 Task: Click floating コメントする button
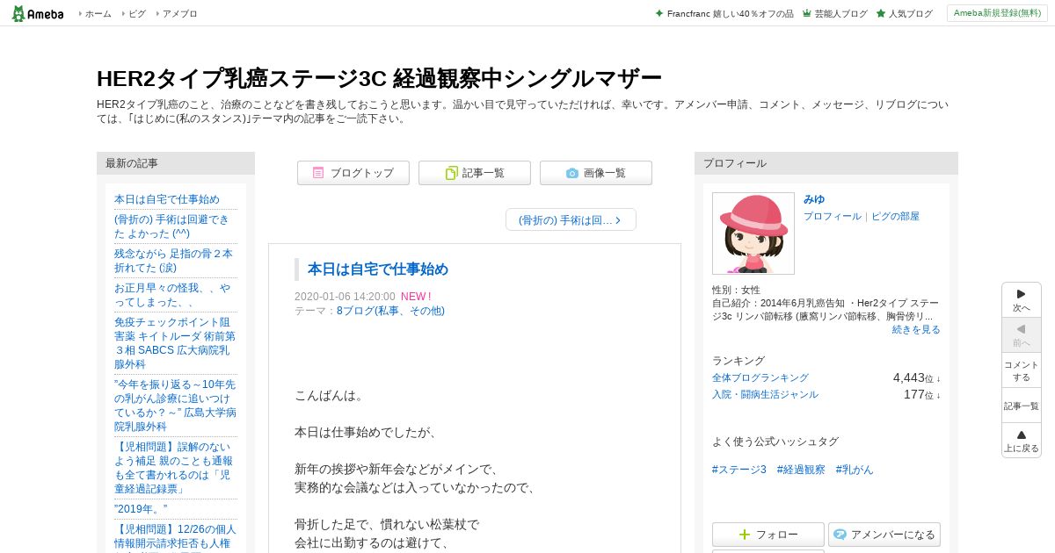[x=1022, y=370]
